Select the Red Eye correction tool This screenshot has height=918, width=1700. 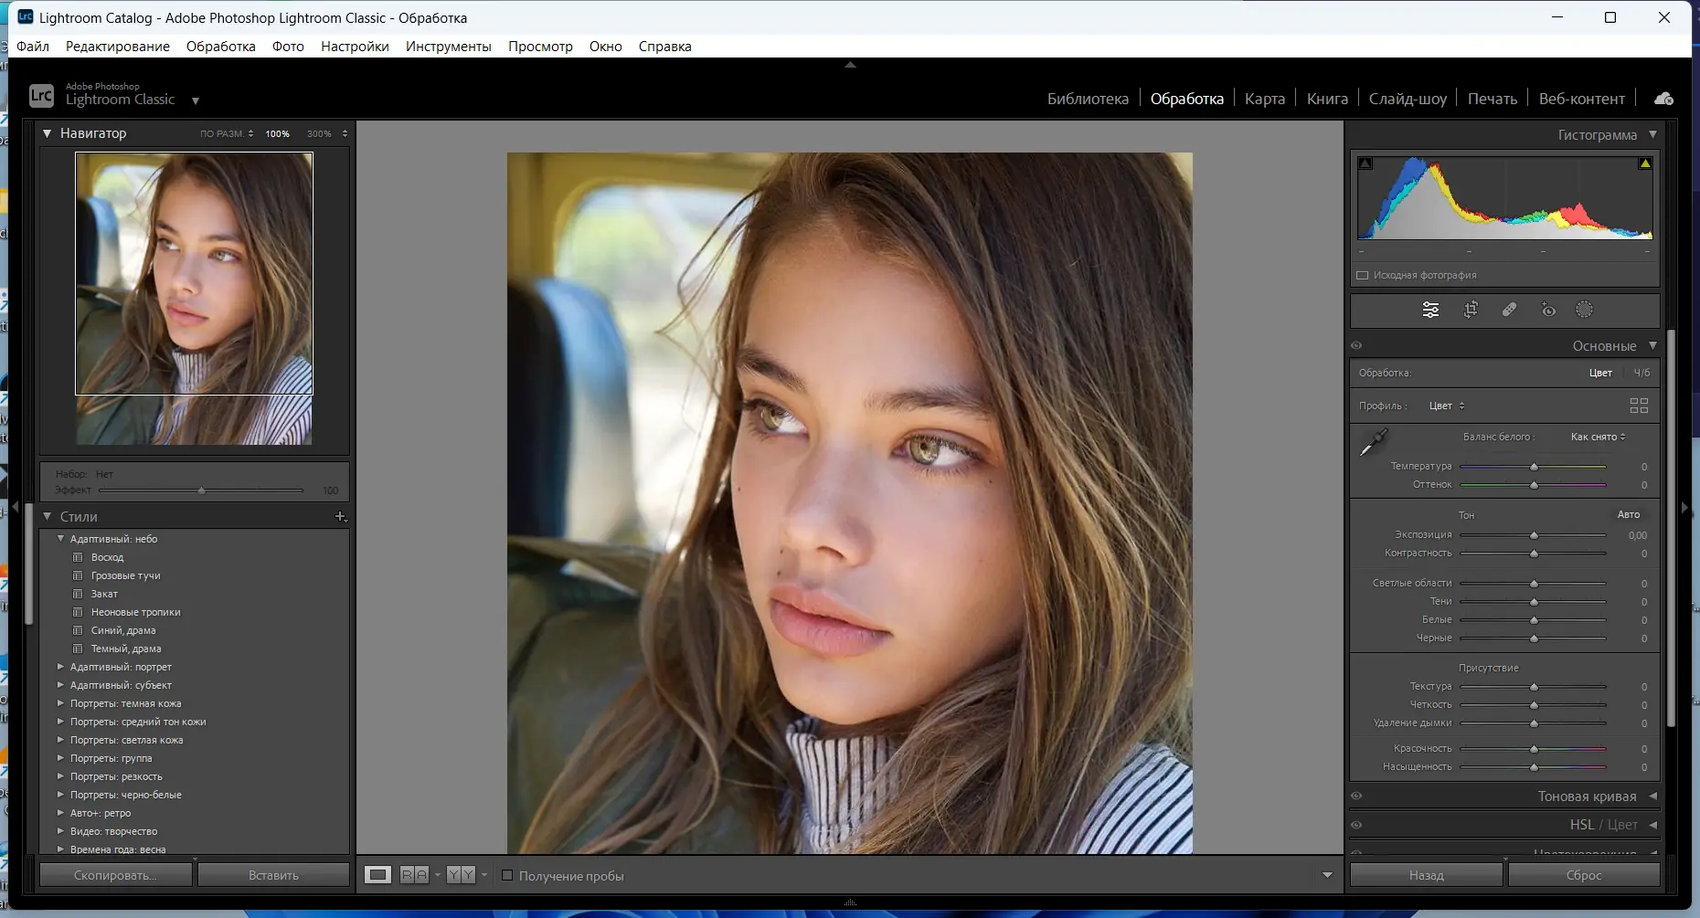click(1548, 311)
